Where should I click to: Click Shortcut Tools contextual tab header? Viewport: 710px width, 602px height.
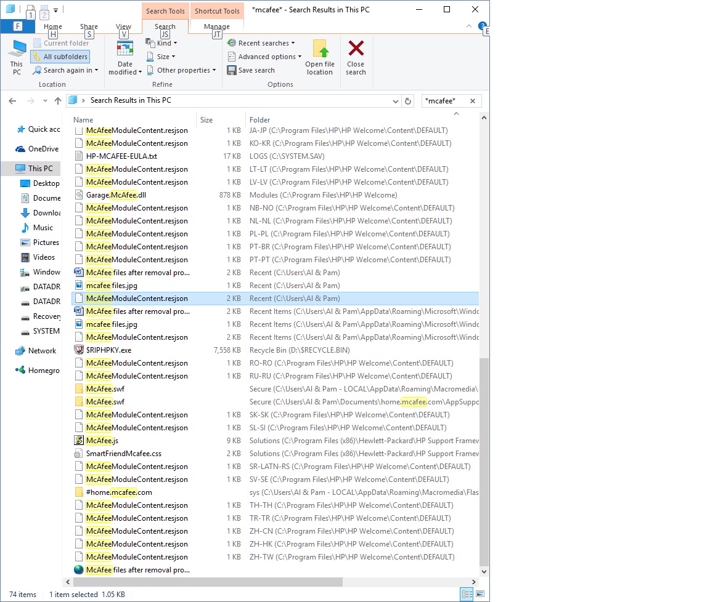(218, 11)
